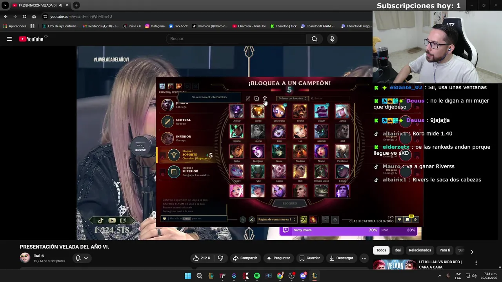
Task: Click the BLOQUEO ban button
Action: click(x=290, y=203)
